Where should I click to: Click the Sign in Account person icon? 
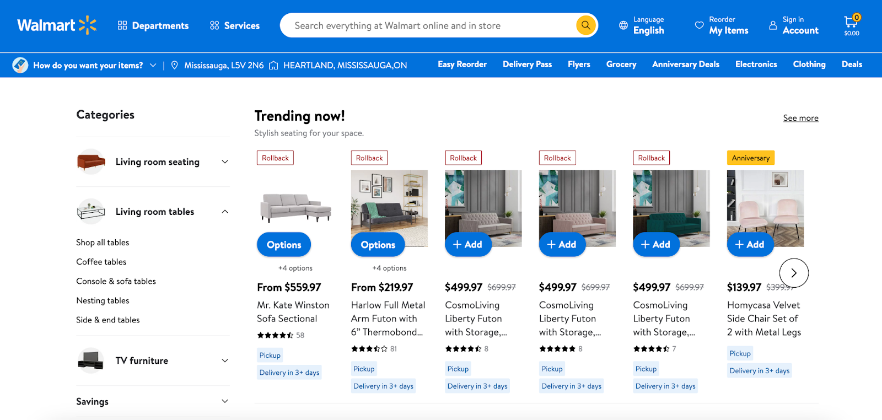pyautogui.click(x=773, y=25)
